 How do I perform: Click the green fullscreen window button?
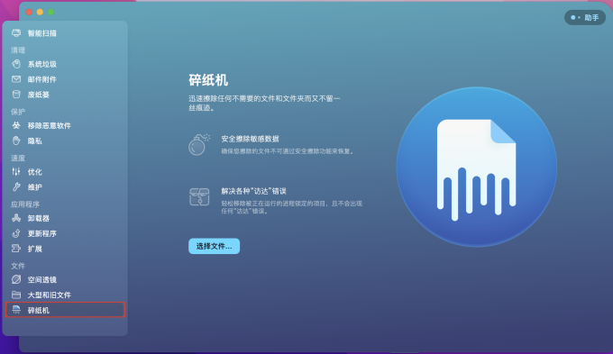point(50,12)
